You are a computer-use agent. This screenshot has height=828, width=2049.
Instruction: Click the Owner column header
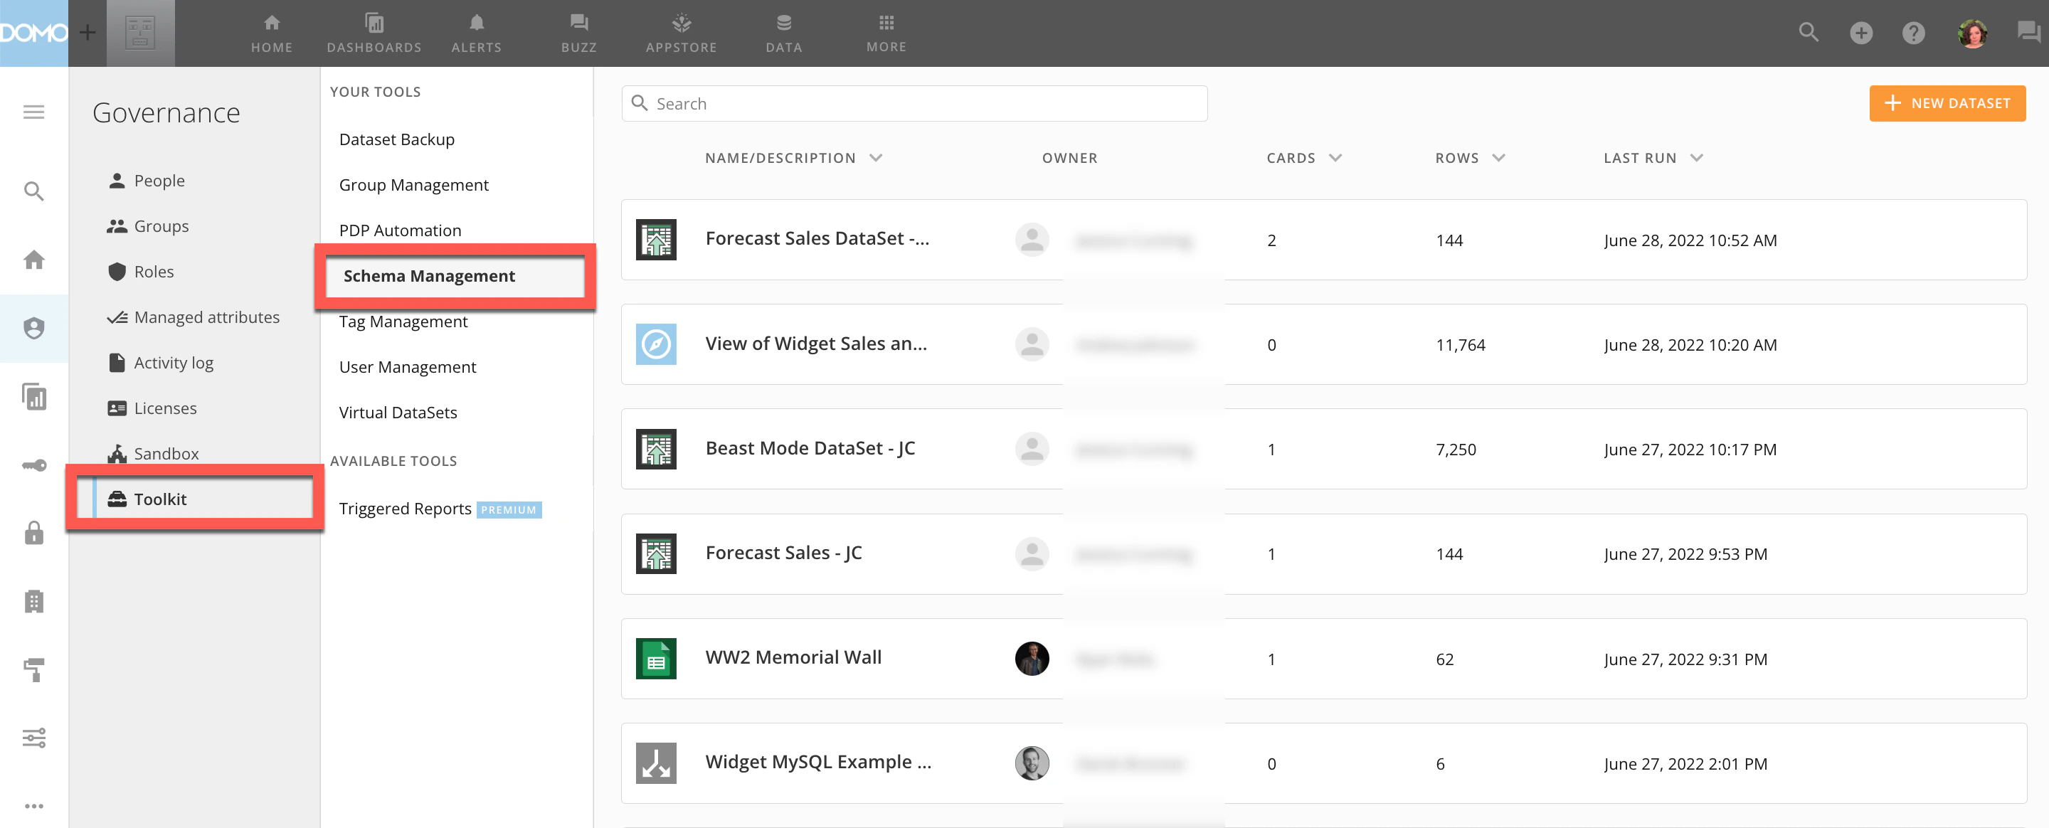(x=1069, y=157)
